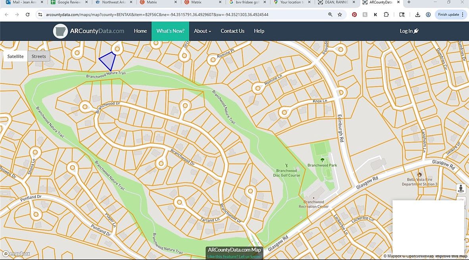Open Chrome's three-dot menu beside Finish update
Image resolution: width=469 pixels, height=260 pixels.
point(463,15)
